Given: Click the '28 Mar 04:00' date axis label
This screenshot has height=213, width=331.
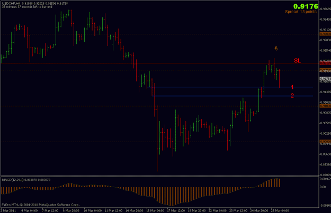Looking at the screenshot, I should click(x=280, y=210).
